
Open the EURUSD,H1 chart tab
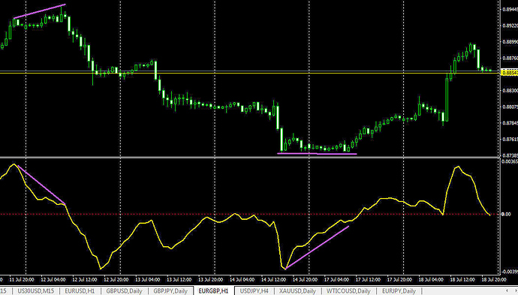(x=80, y=291)
